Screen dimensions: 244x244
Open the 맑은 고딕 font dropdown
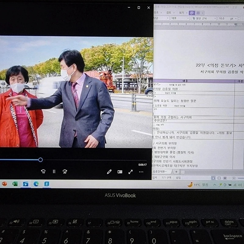tap(204, 19)
